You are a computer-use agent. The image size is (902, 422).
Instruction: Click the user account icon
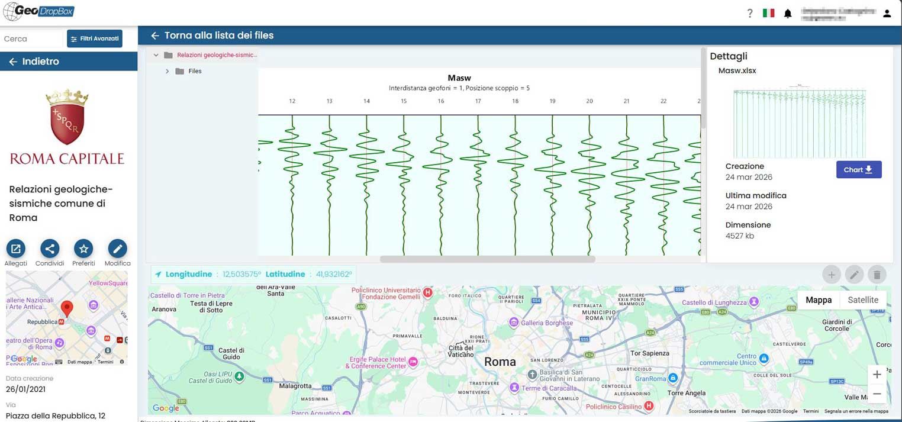pos(887,12)
